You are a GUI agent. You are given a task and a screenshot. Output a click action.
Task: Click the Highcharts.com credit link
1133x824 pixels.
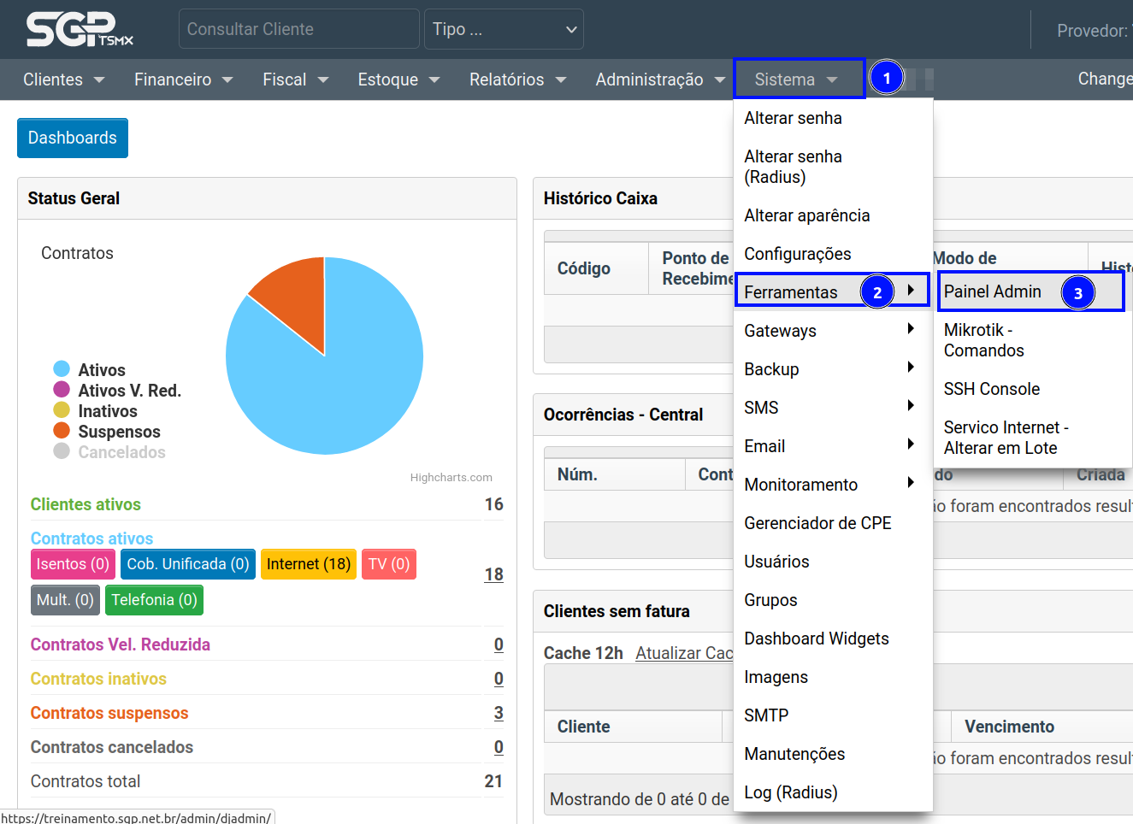[x=451, y=478]
